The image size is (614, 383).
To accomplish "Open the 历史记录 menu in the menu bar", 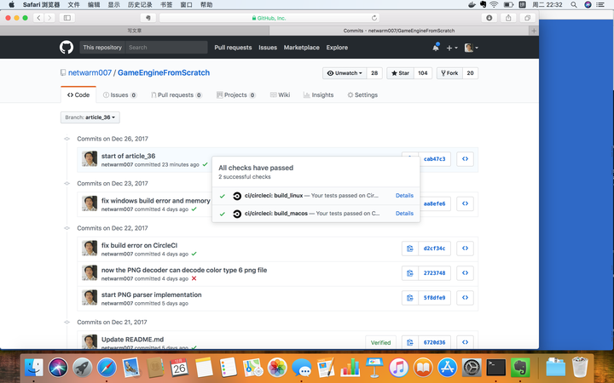I will pyautogui.click(x=140, y=5).
